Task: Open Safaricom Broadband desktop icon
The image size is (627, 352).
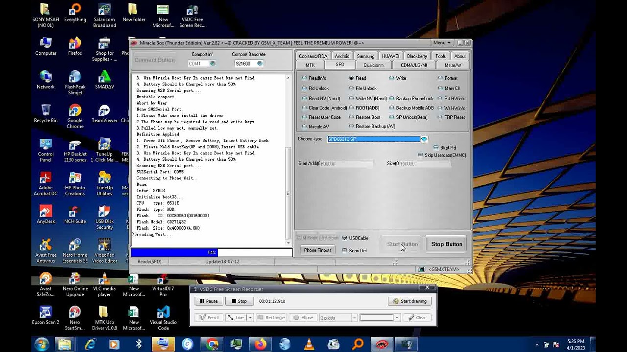Action: [104, 16]
